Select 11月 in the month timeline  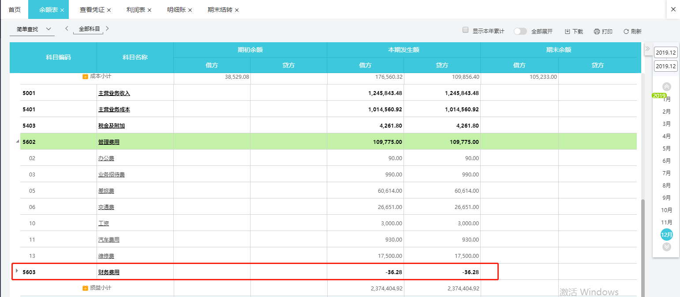[x=667, y=223]
